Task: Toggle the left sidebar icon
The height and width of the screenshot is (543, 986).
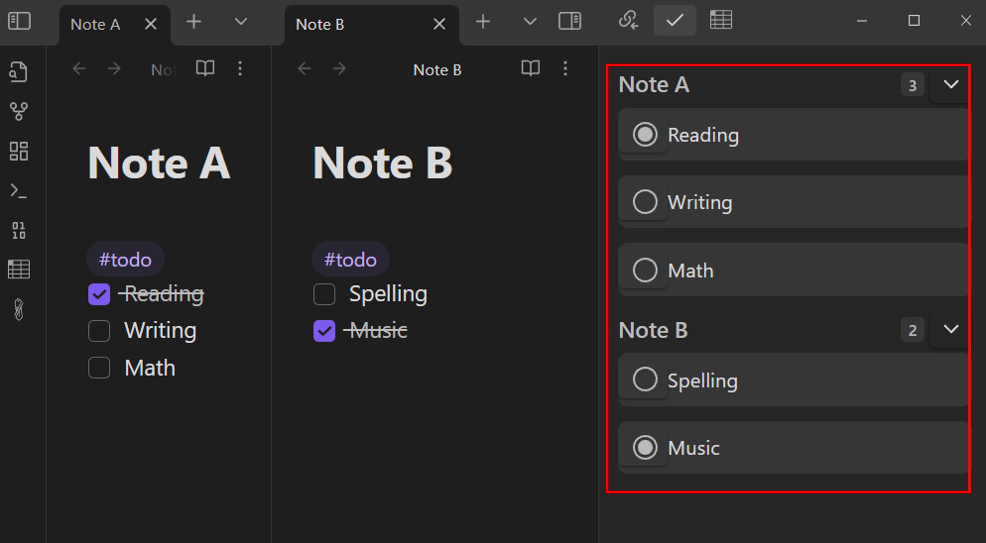Action: tap(19, 21)
